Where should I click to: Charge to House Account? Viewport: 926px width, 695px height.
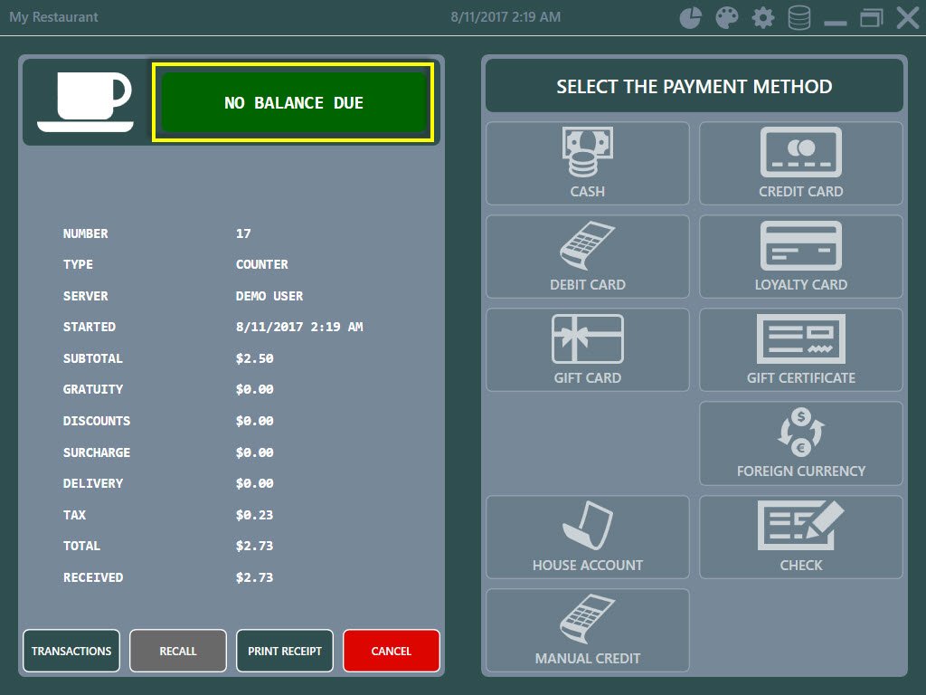(x=588, y=537)
